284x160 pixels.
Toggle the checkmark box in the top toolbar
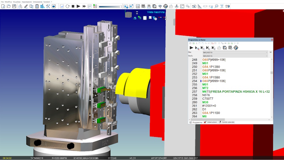click(x=62, y=6)
